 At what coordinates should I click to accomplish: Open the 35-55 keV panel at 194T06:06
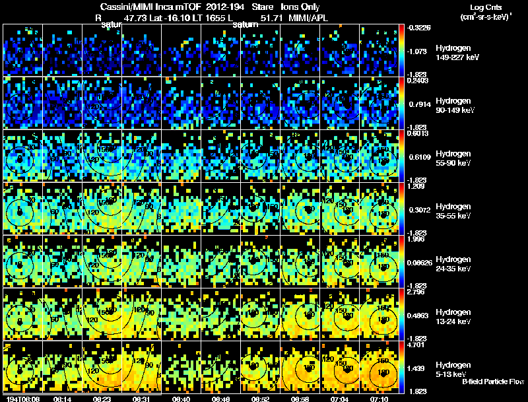23,209
